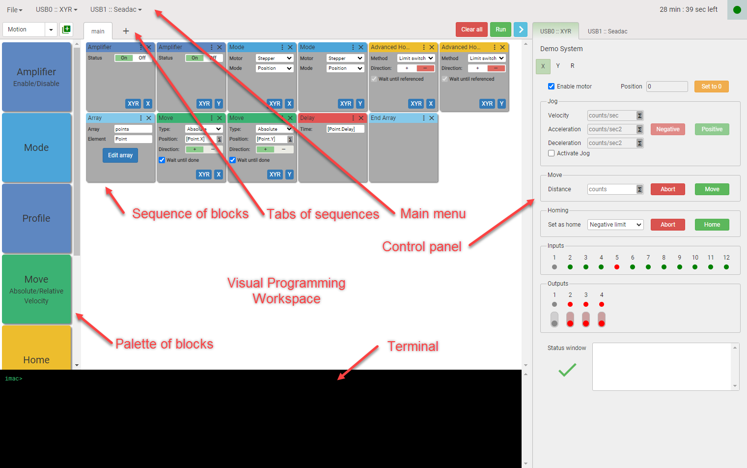Click sigma icon in Deceleration field

tap(639, 143)
